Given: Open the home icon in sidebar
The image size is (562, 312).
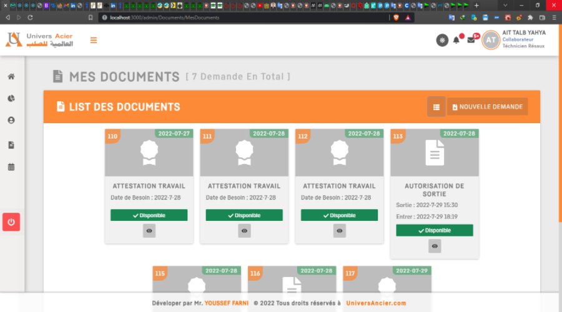Looking at the screenshot, I should tap(11, 77).
